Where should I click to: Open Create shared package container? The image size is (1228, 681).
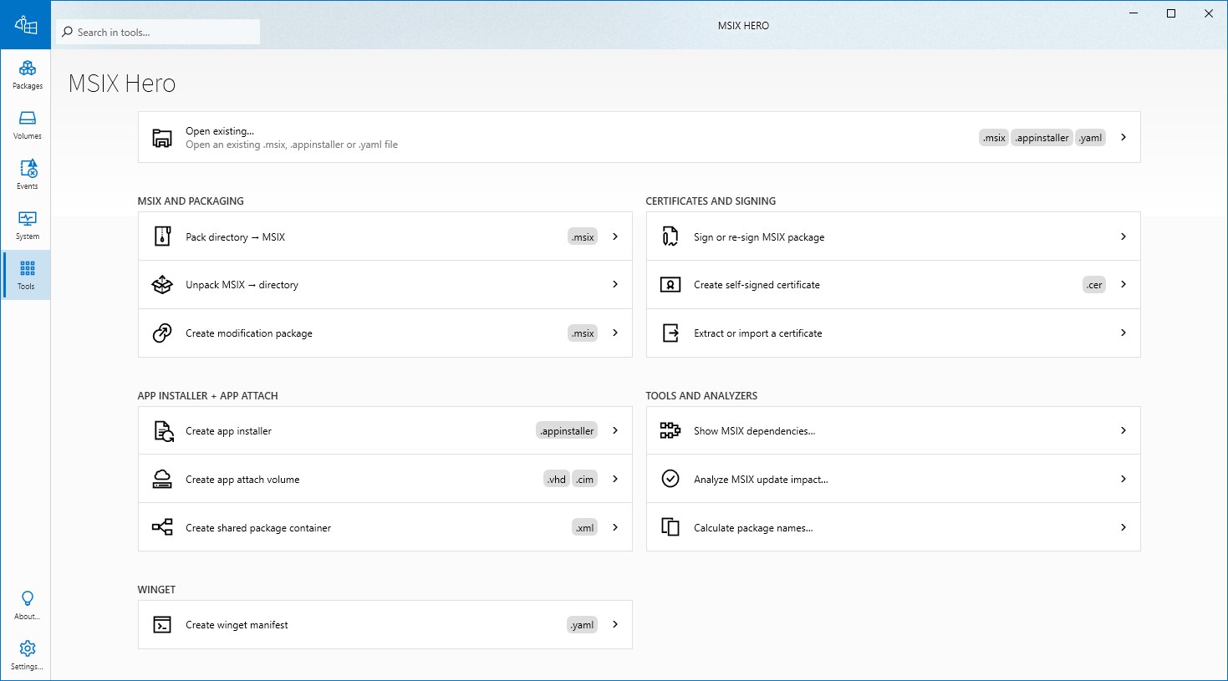258,528
